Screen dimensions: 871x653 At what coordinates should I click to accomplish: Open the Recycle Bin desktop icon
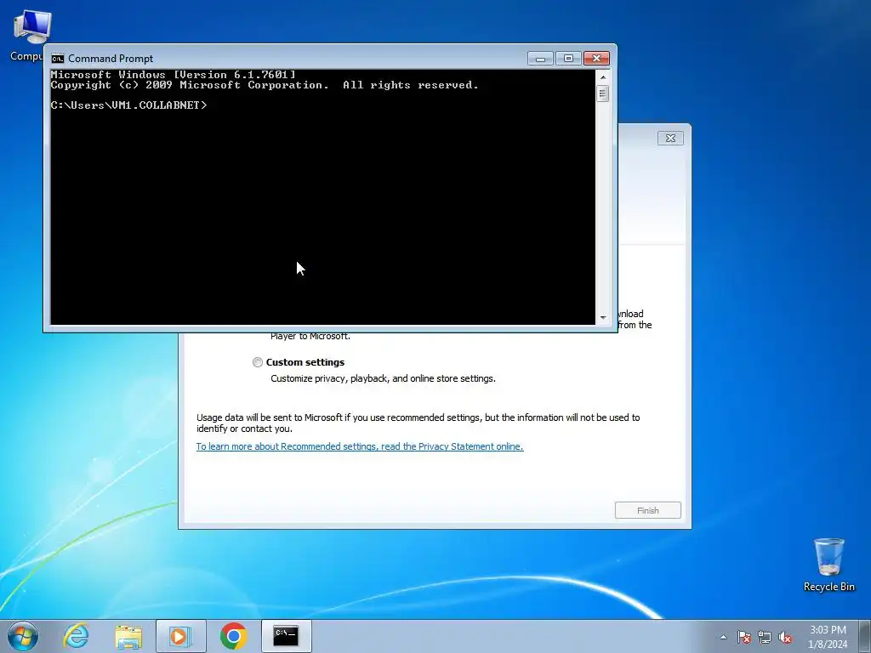click(828, 565)
